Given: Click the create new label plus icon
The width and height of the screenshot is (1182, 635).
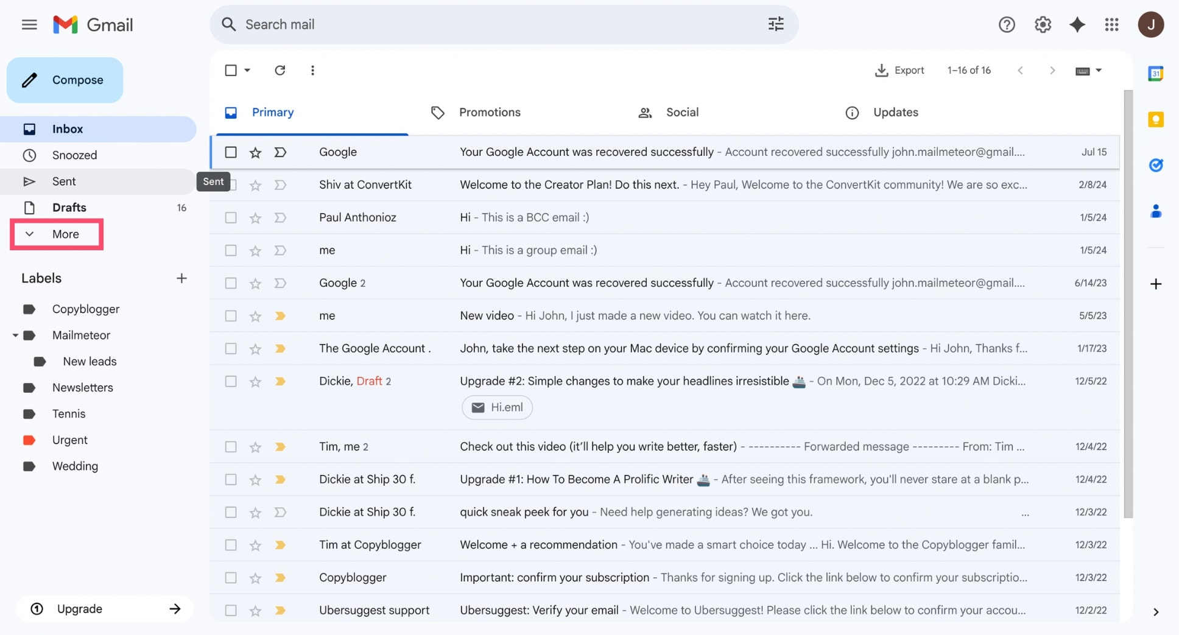Looking at the screenshot, I should pos(181,279).
